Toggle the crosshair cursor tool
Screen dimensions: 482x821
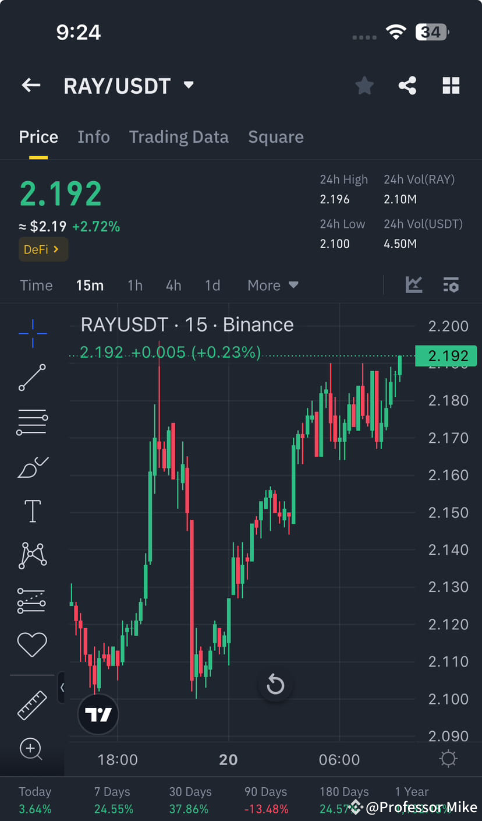point(31,333)
